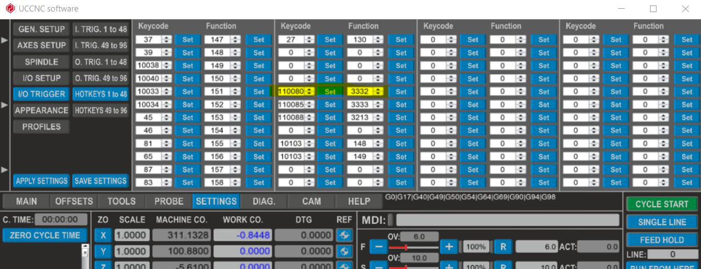Reset feed override with the R button

click(x=502, y=247)
